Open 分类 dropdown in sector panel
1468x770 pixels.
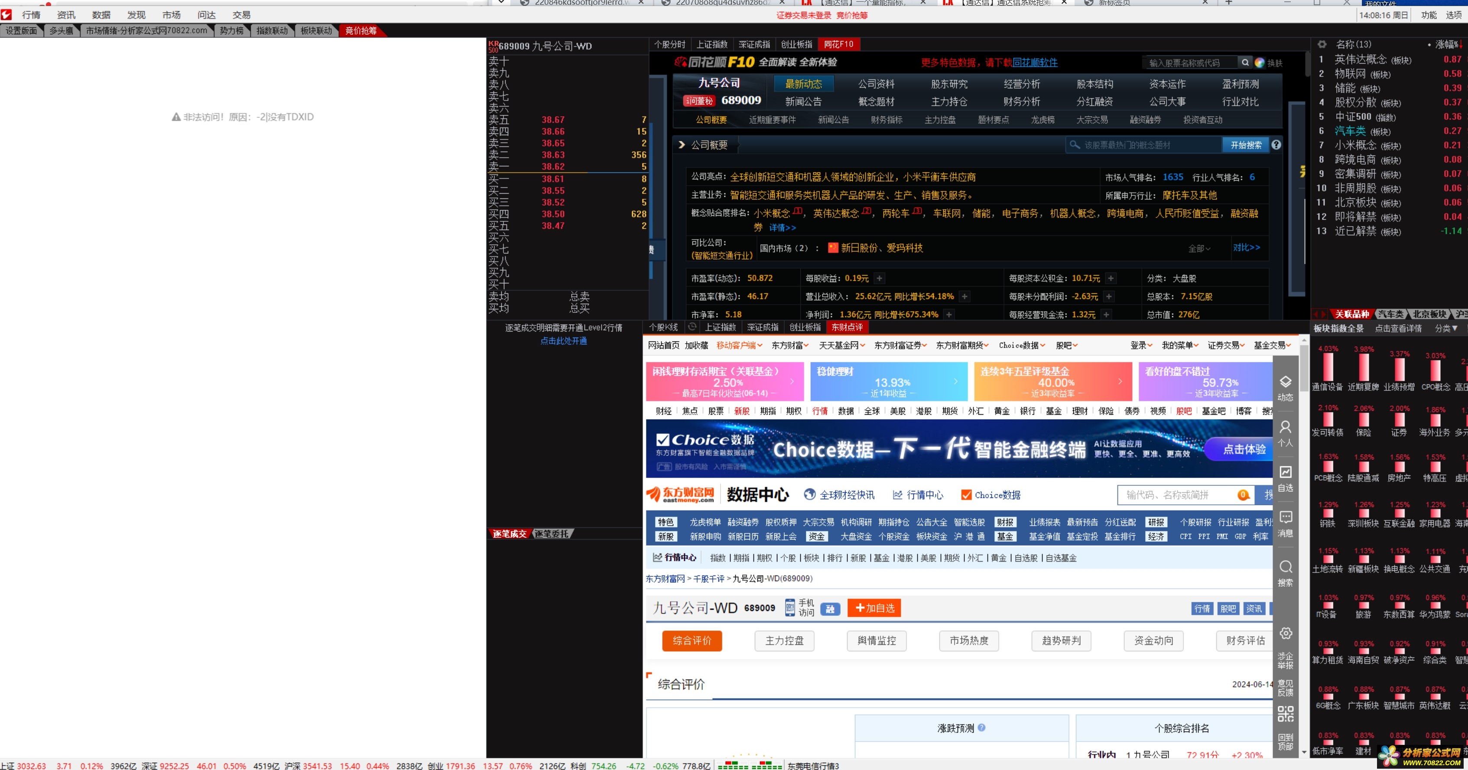click(1446, 328)
